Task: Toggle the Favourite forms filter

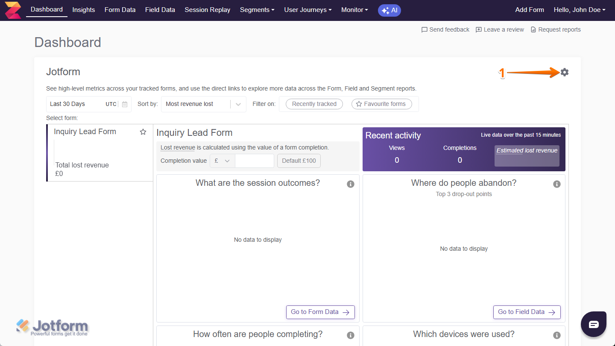Action: click(381, 104)
